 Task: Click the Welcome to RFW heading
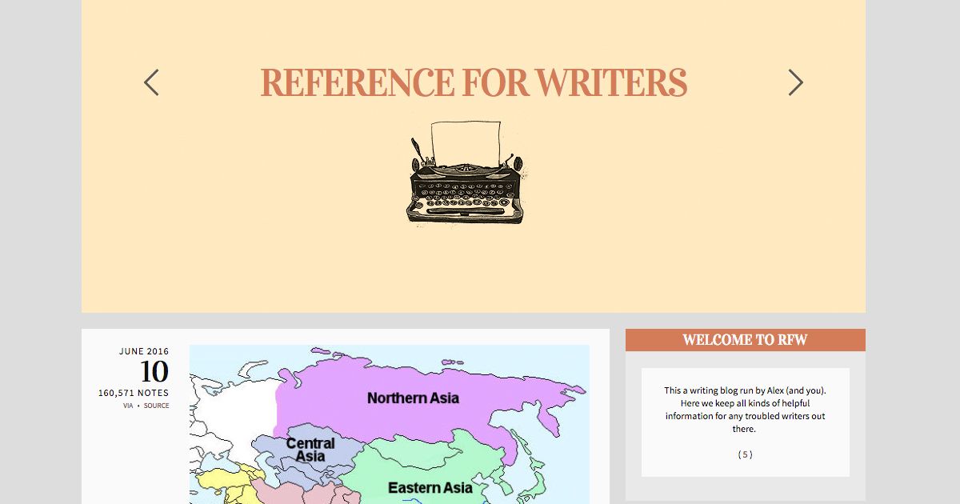coord(745,340)
